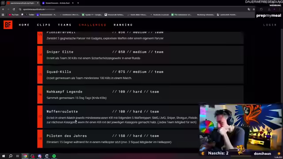Open the CLIPS navigation item
This screenshot has height=159, width=283.
(44, 25)
